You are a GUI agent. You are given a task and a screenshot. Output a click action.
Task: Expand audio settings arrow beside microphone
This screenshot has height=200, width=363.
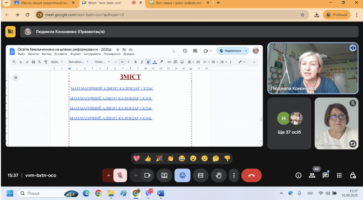[x=108, y=175]
